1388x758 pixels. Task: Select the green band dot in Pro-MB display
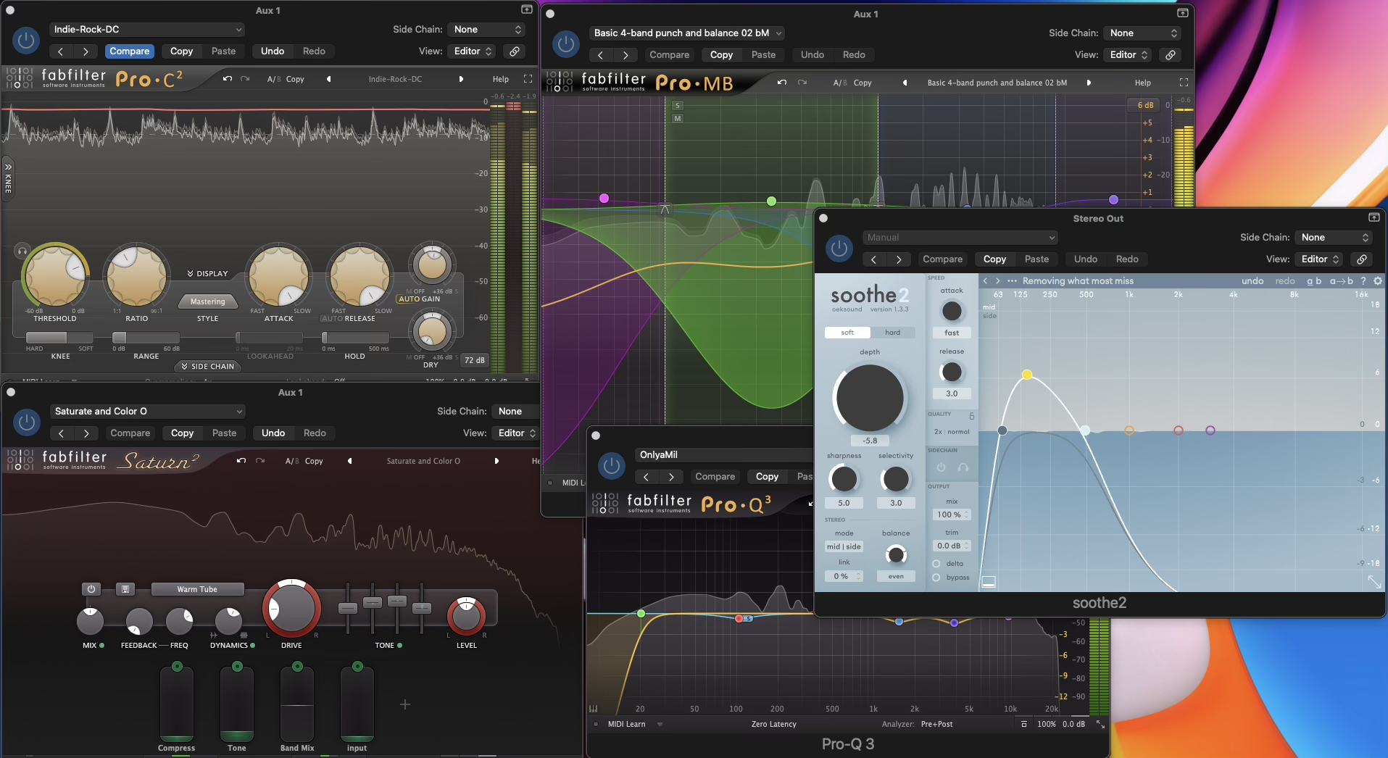coord(771,201)
